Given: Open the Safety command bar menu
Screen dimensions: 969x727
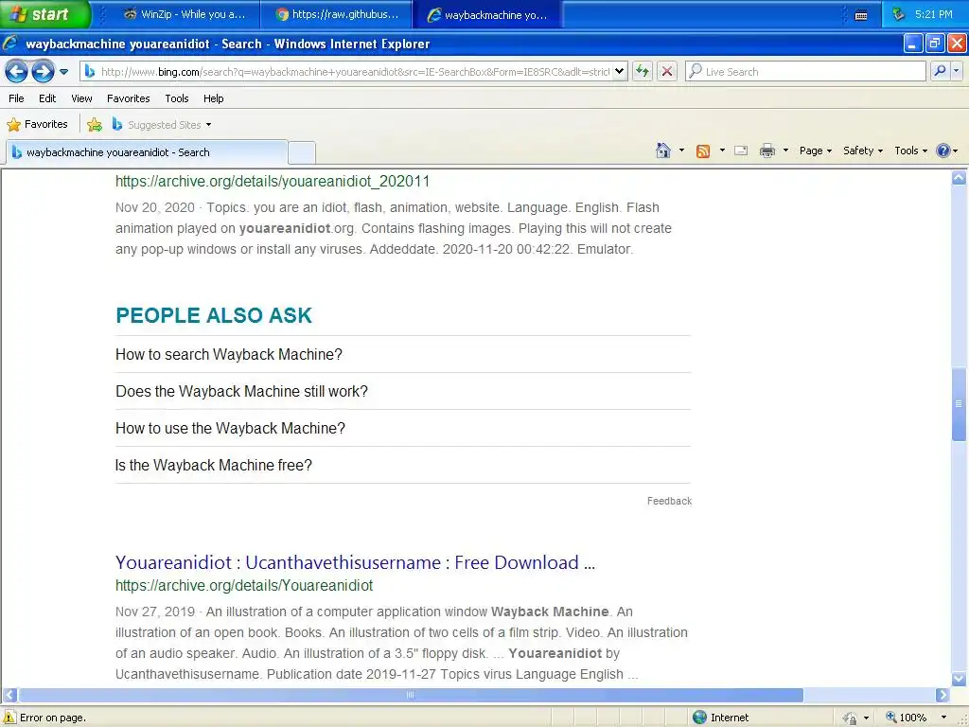Looking at the screenshot, I should (x=863, y=151).
